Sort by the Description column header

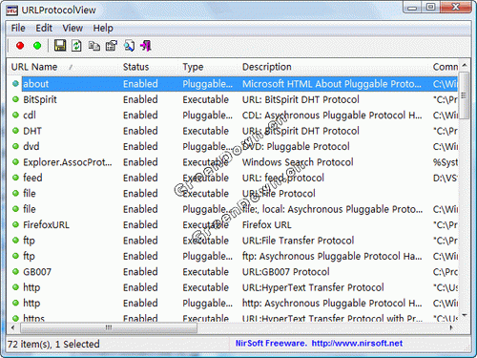333,67
